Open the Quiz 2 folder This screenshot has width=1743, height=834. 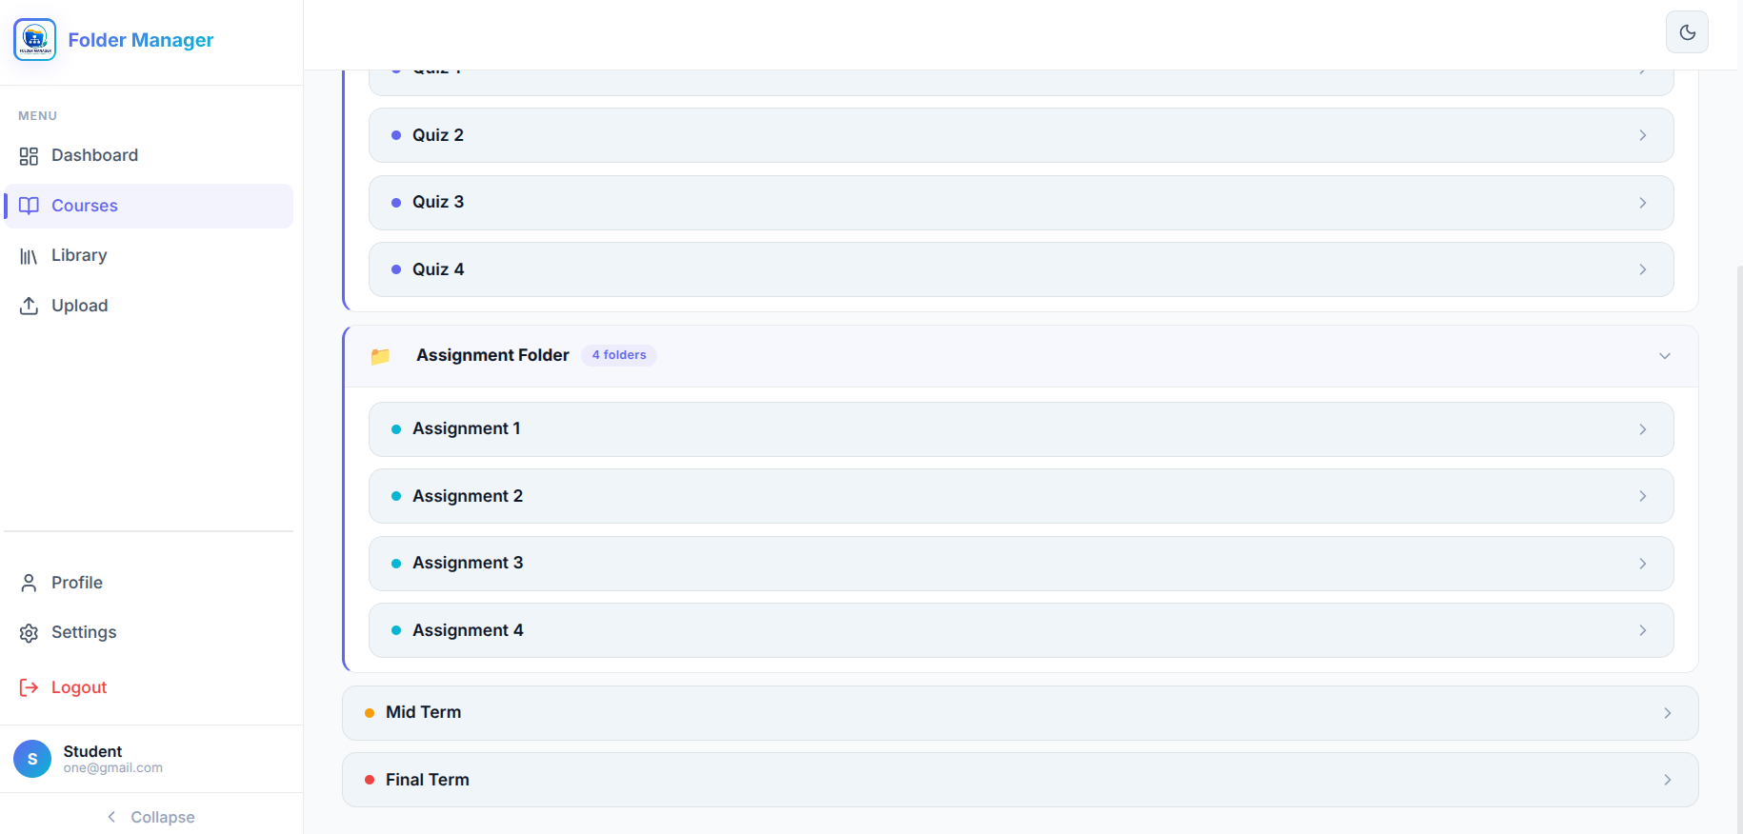pos(1021,135)
